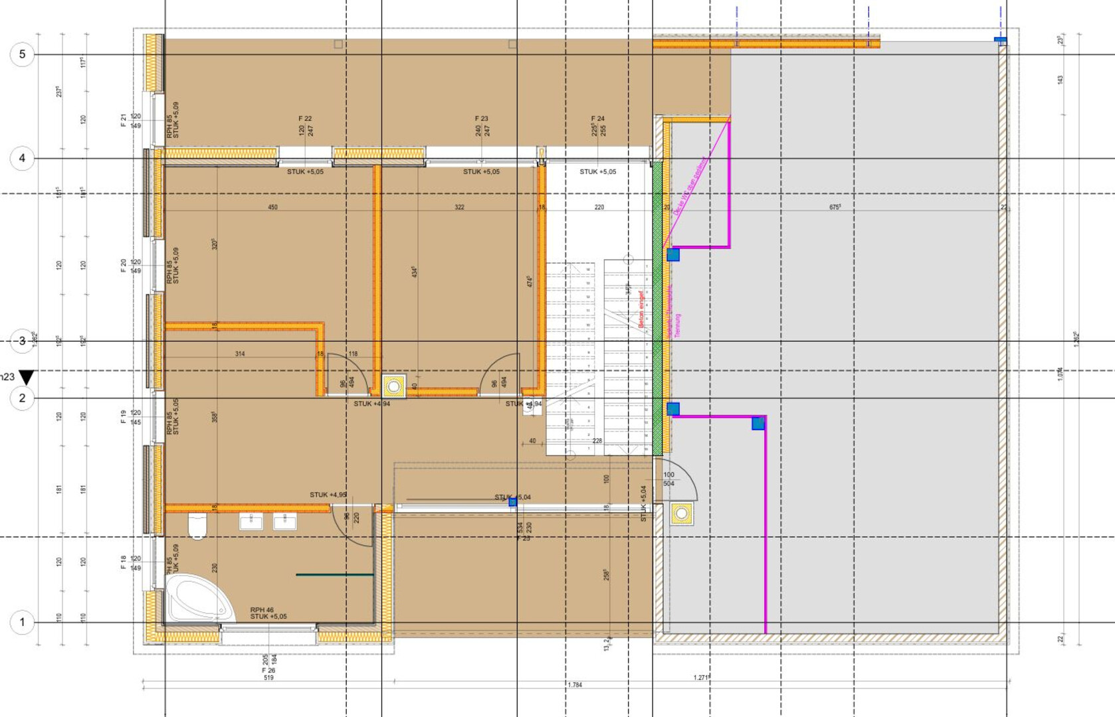The width and height of the screenshot is (1115, 717).
Task: Click the blue square ending the upper magenta line
Action: [673, 254]
